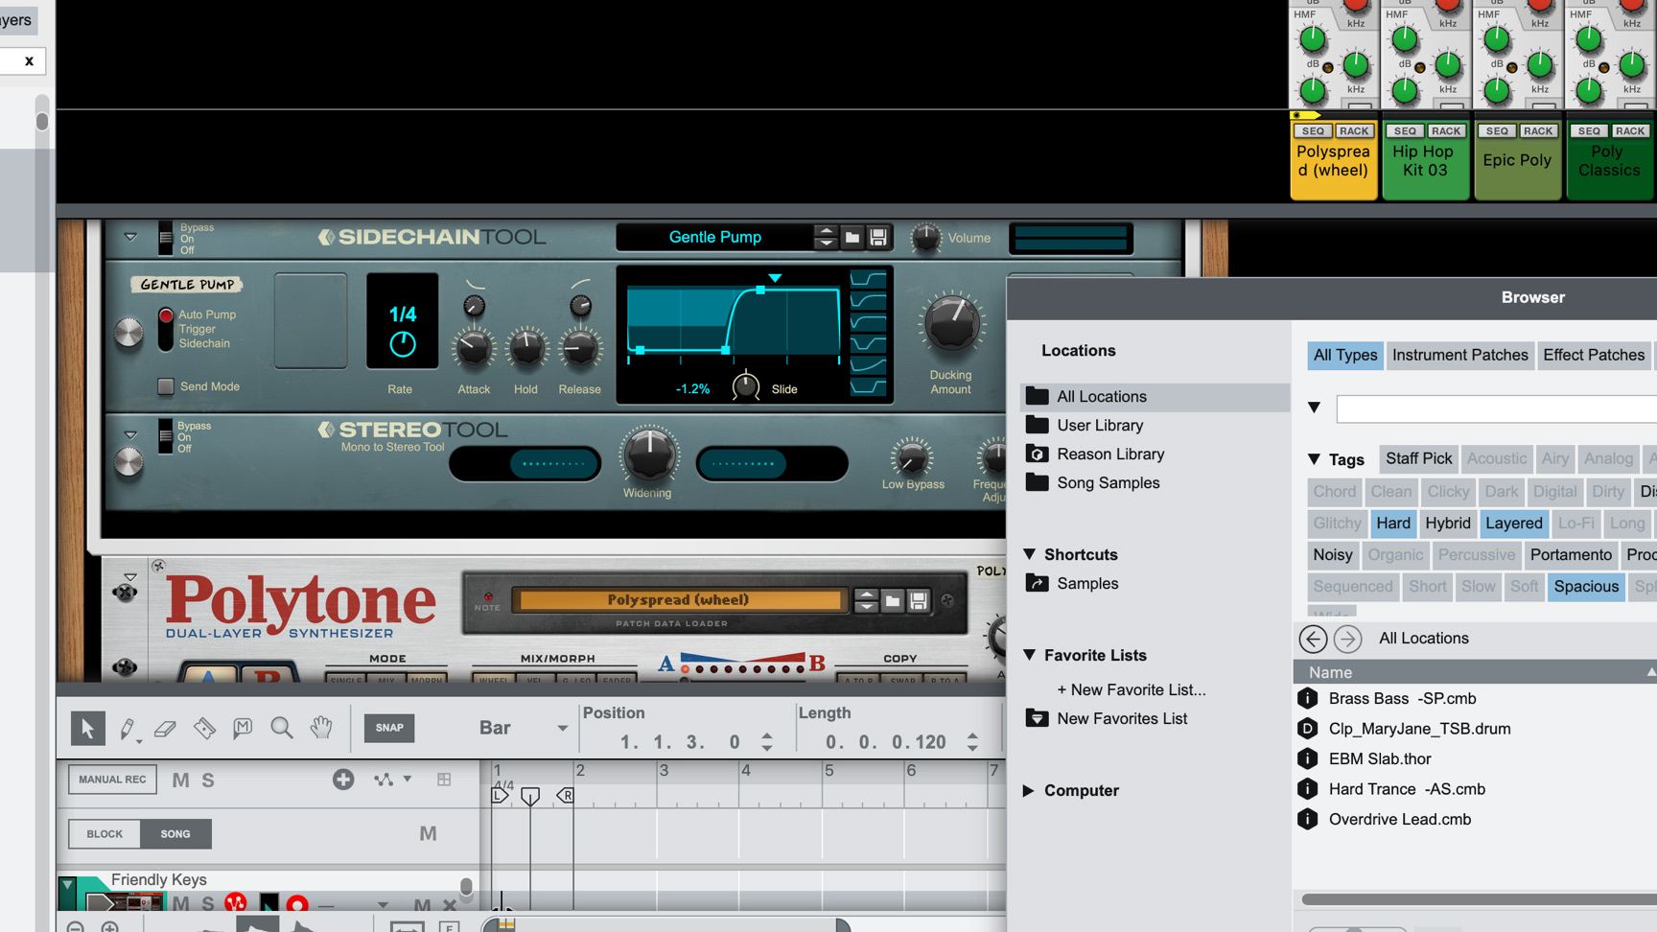Viewport: 1657px width, 932px height.
Task: Open the Song Samples location
Action: [x=1109, y=482]
